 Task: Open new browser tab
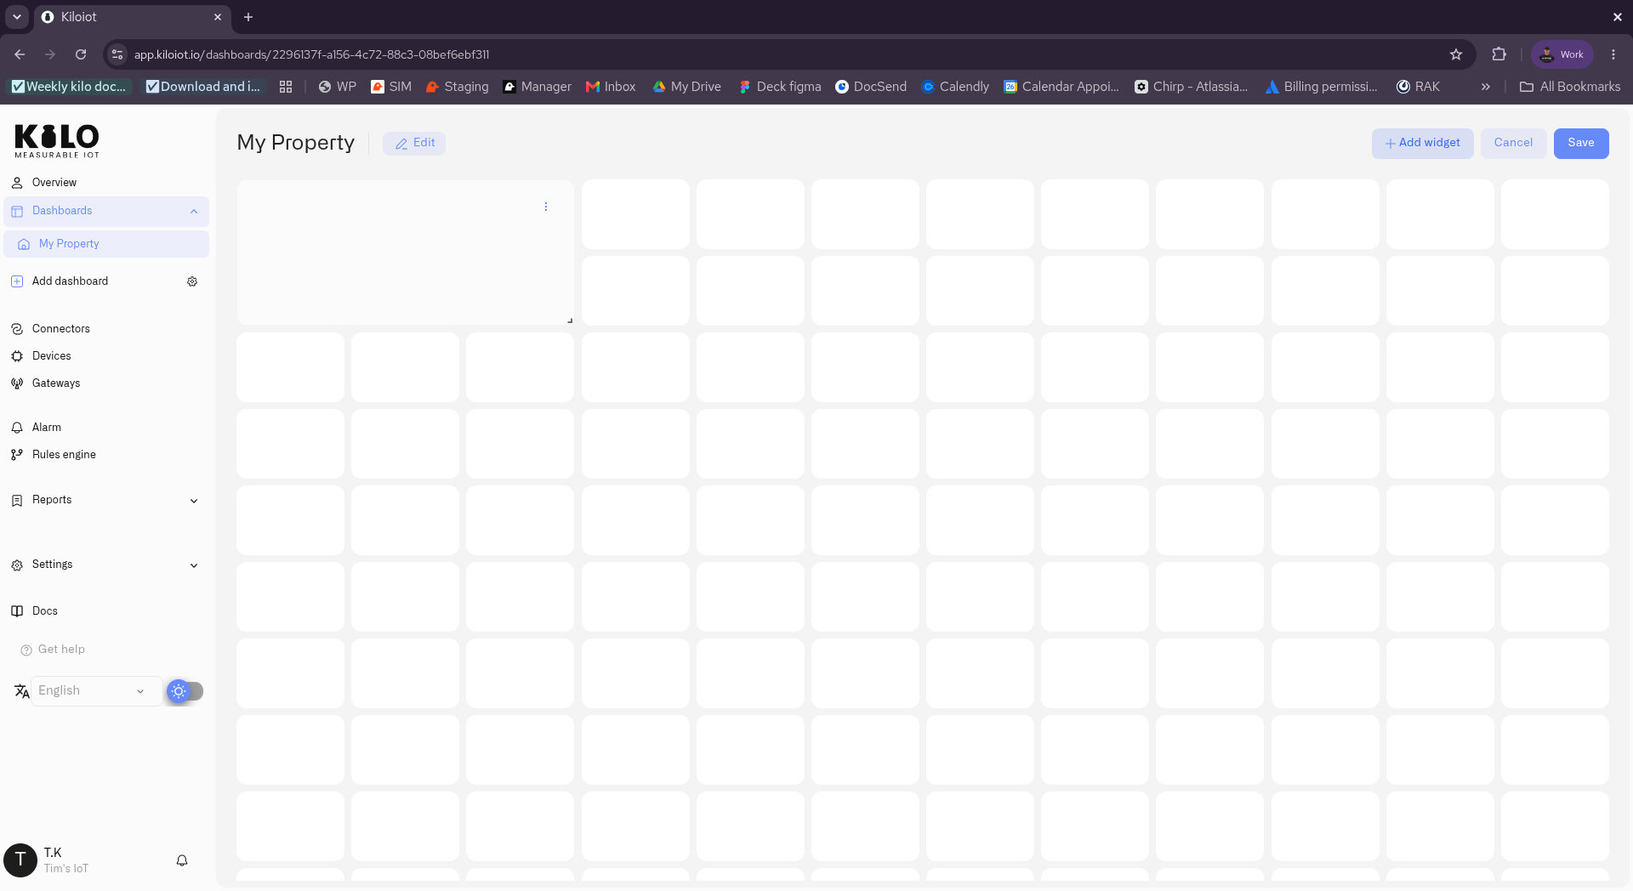tap(248, 17)
